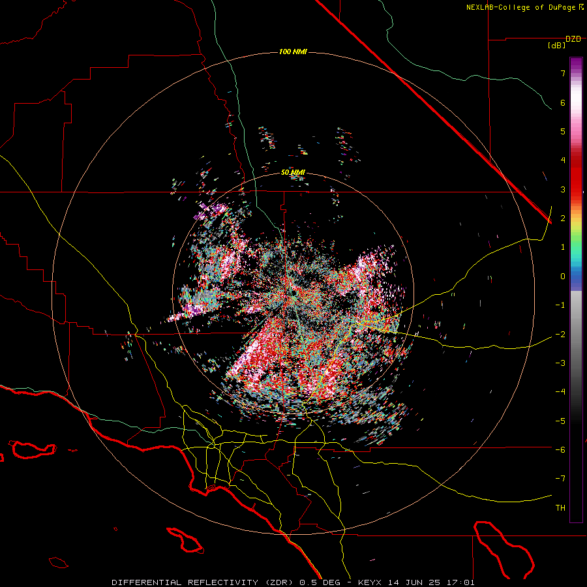
Task: Click the 3 value on the color scale
Action: pos(563,189)
